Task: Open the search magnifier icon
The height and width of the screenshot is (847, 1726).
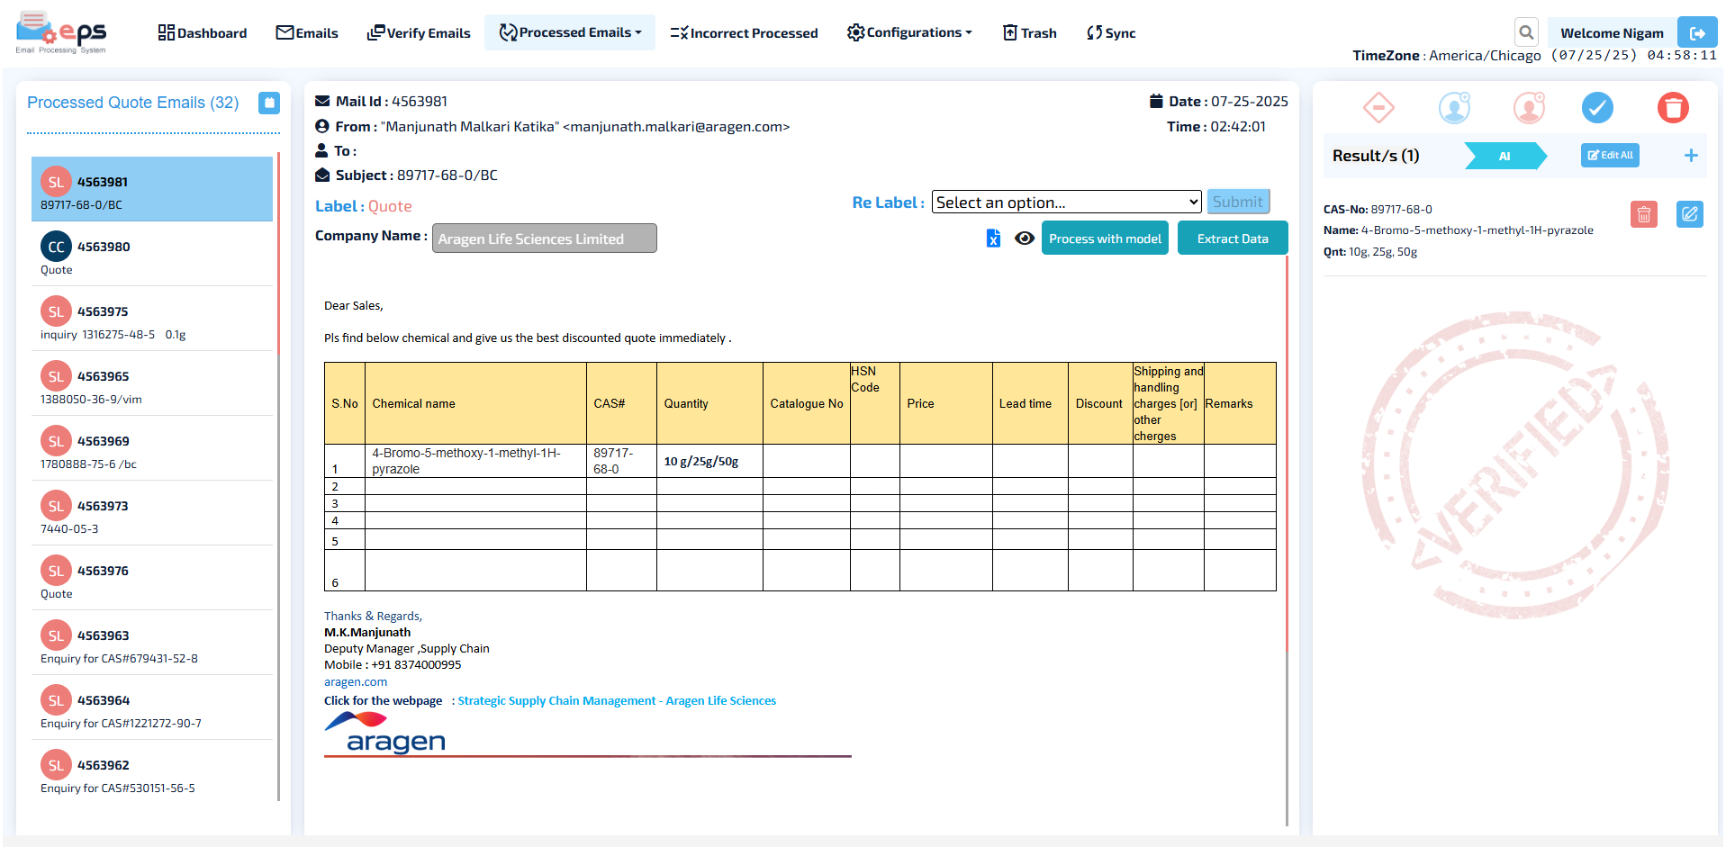Action: pyautogui.click(x=1526, y=33)
